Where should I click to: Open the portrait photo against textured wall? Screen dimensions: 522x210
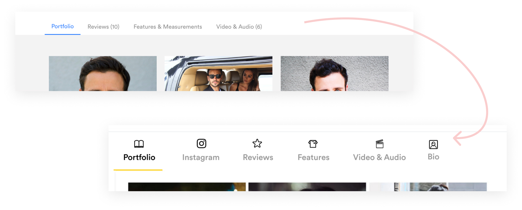pyautogui.click(x=334, y=73)
